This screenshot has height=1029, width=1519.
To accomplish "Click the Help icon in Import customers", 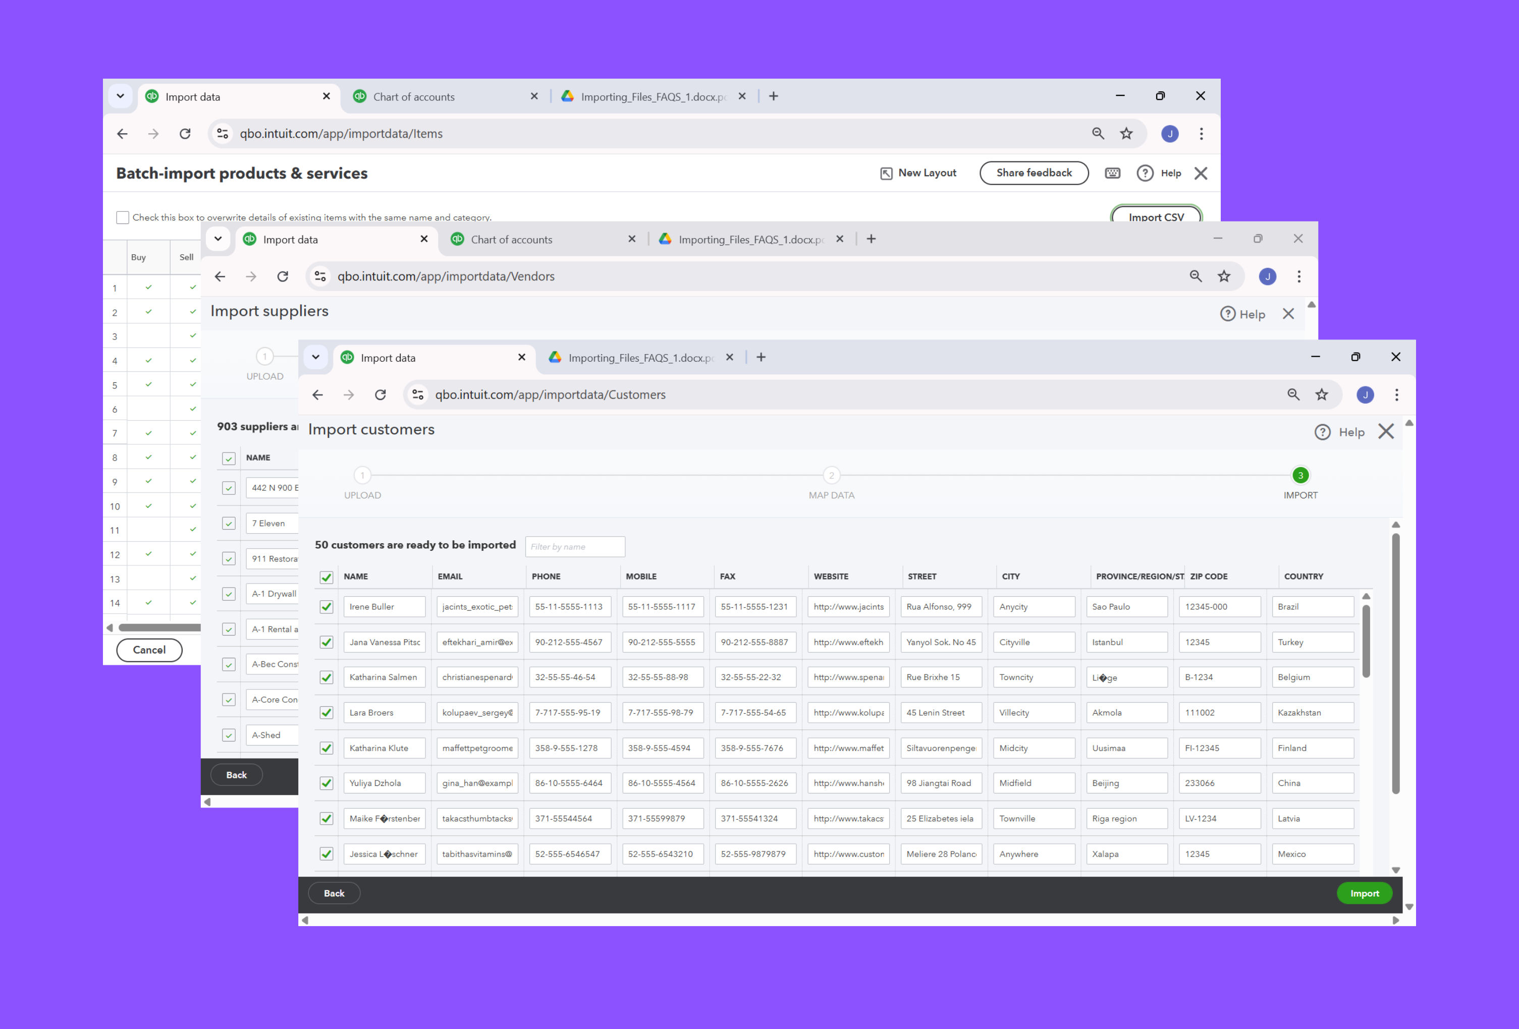I will coord(1322,432).
